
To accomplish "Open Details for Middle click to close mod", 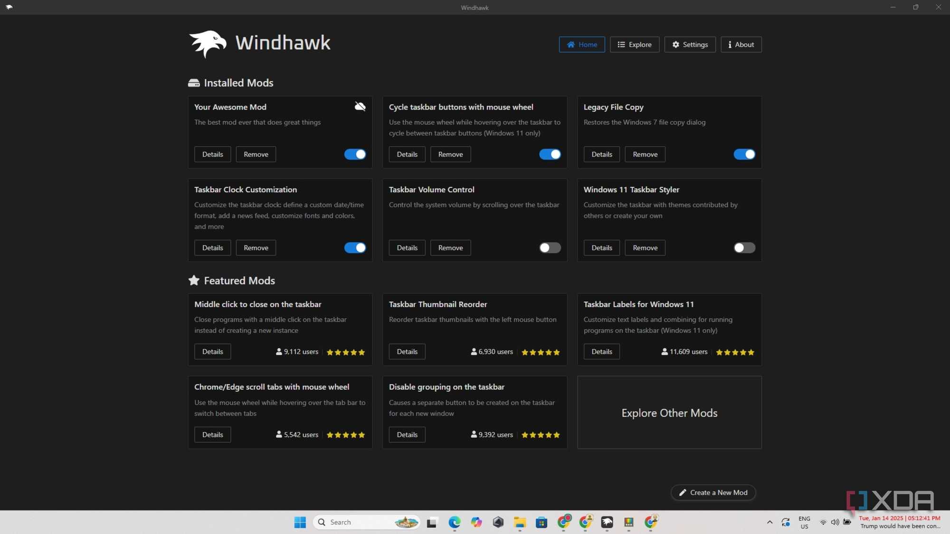I will (x=212, y=352).
